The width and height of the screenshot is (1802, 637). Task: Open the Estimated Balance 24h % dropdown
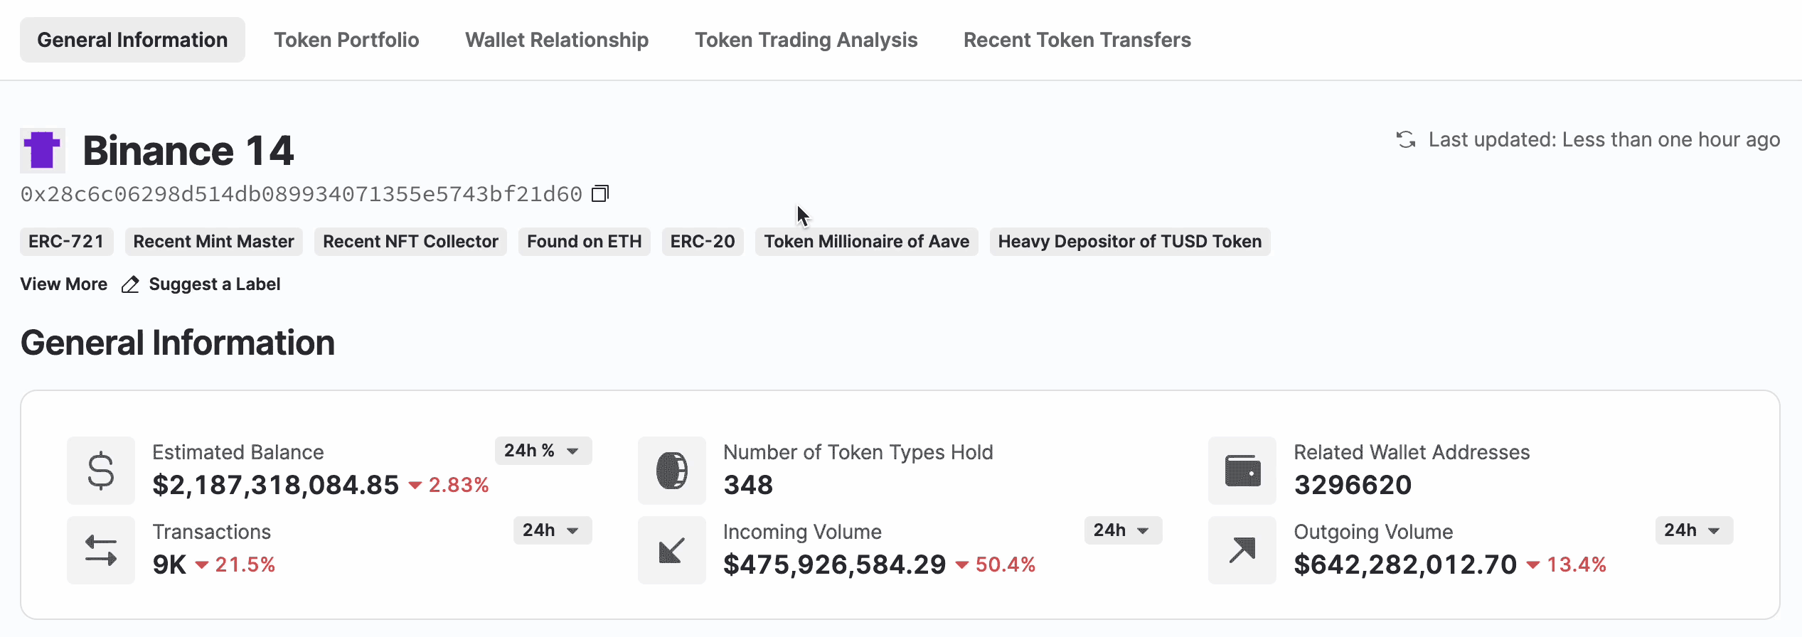coord(543,451)
